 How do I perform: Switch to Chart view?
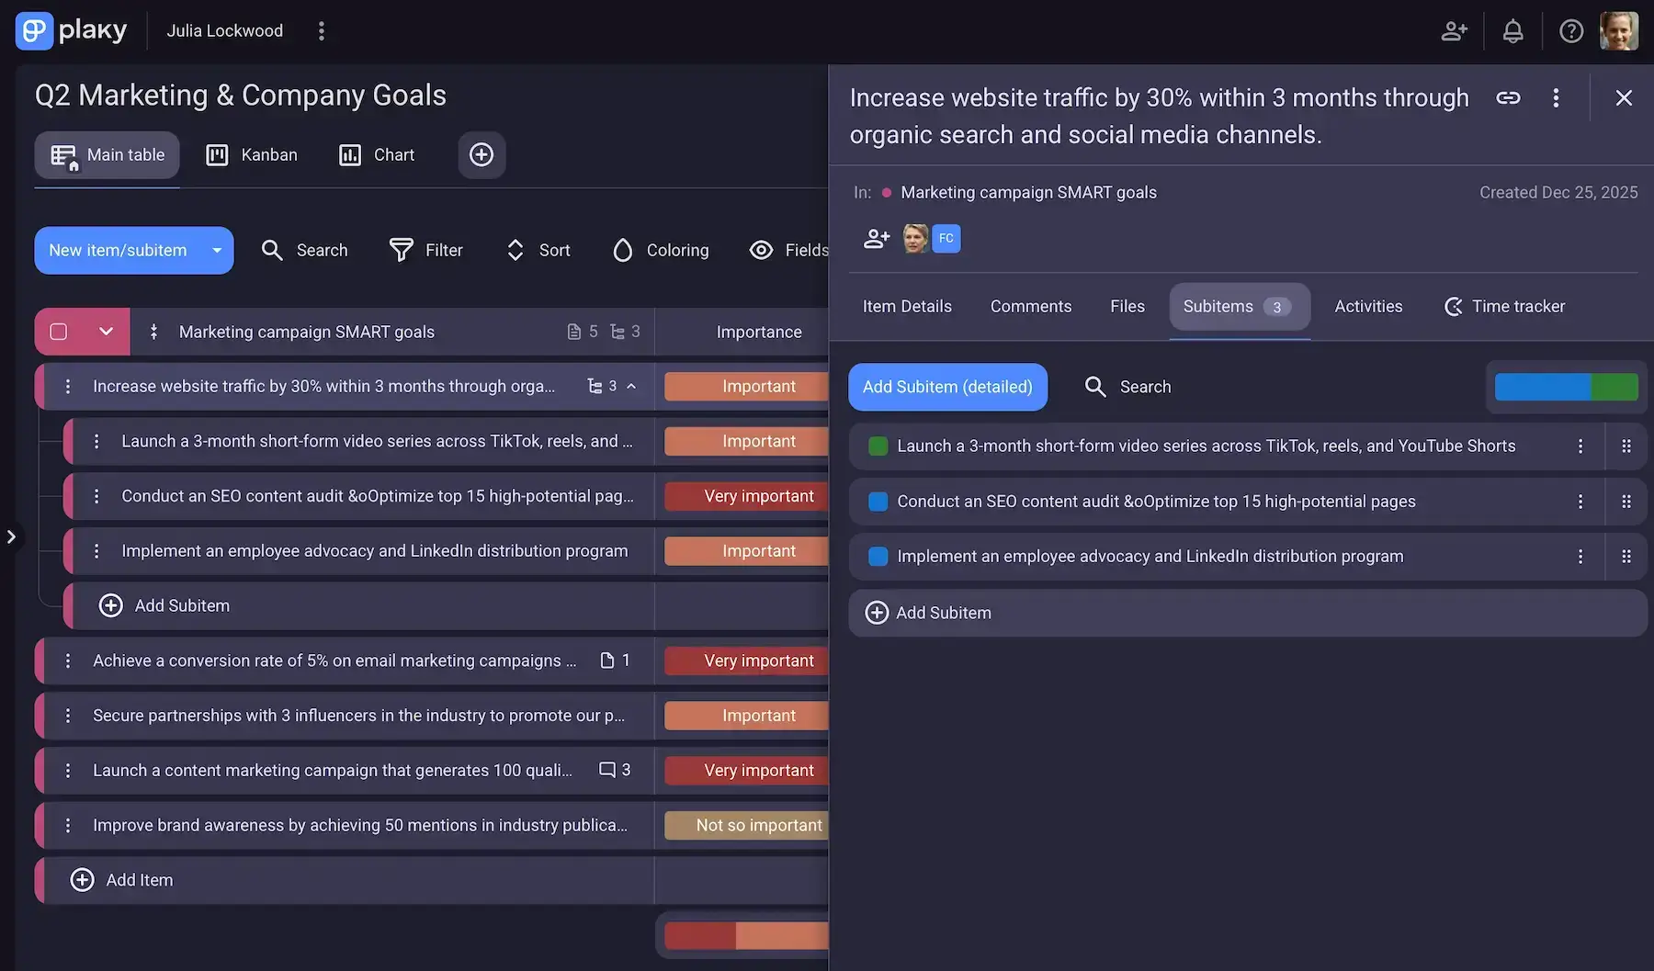[377, 155]
